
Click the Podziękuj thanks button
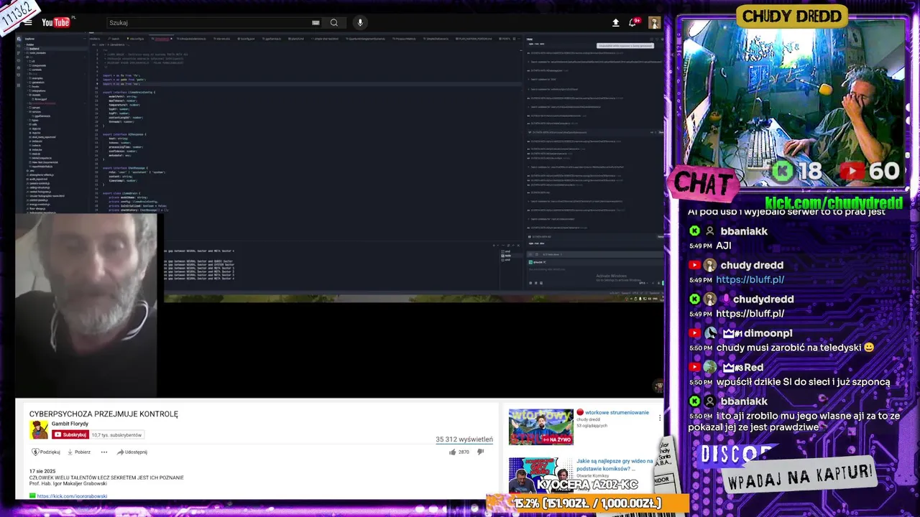[46, 452]
